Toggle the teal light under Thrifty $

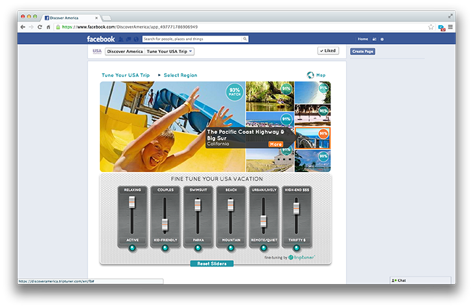tap(296, 248)
